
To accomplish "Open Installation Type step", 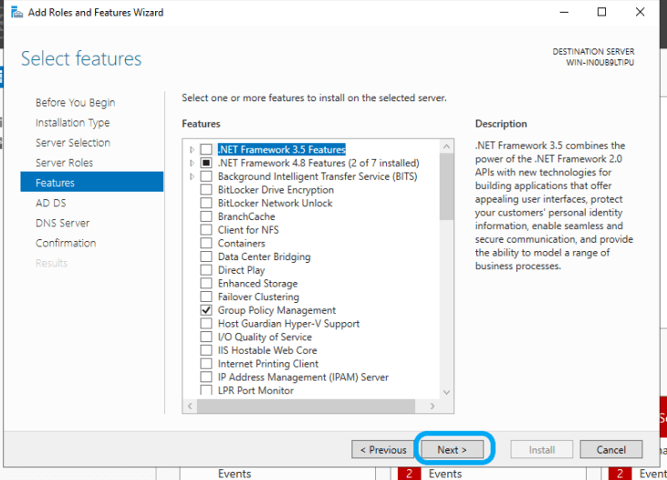I will [x=73, y=122].
